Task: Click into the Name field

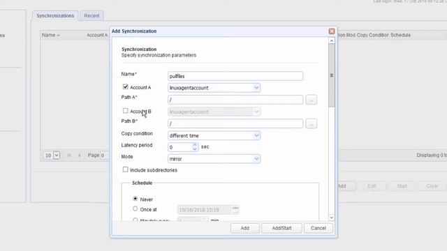Action: click(x=235, y=76)
